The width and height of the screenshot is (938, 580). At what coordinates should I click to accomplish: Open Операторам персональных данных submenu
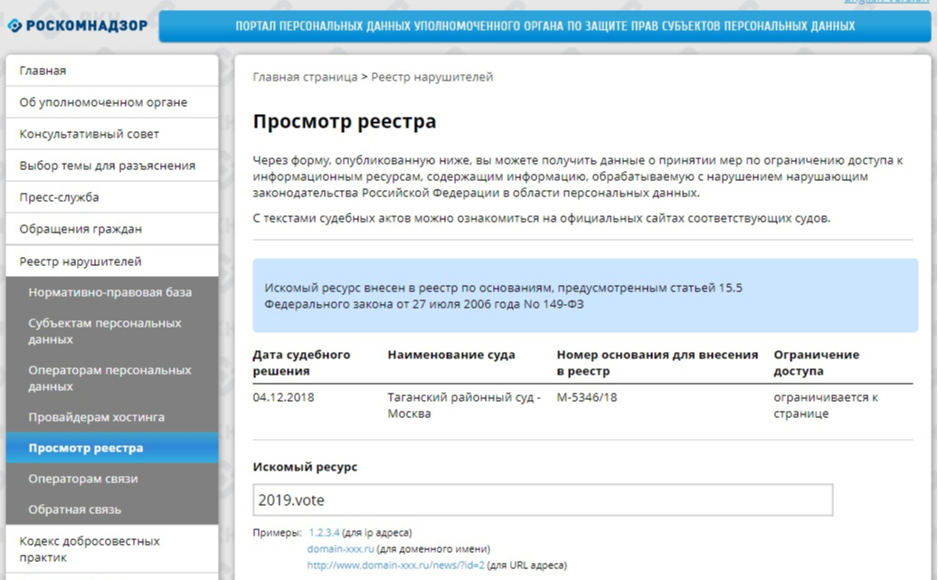[x=112, y=378]
